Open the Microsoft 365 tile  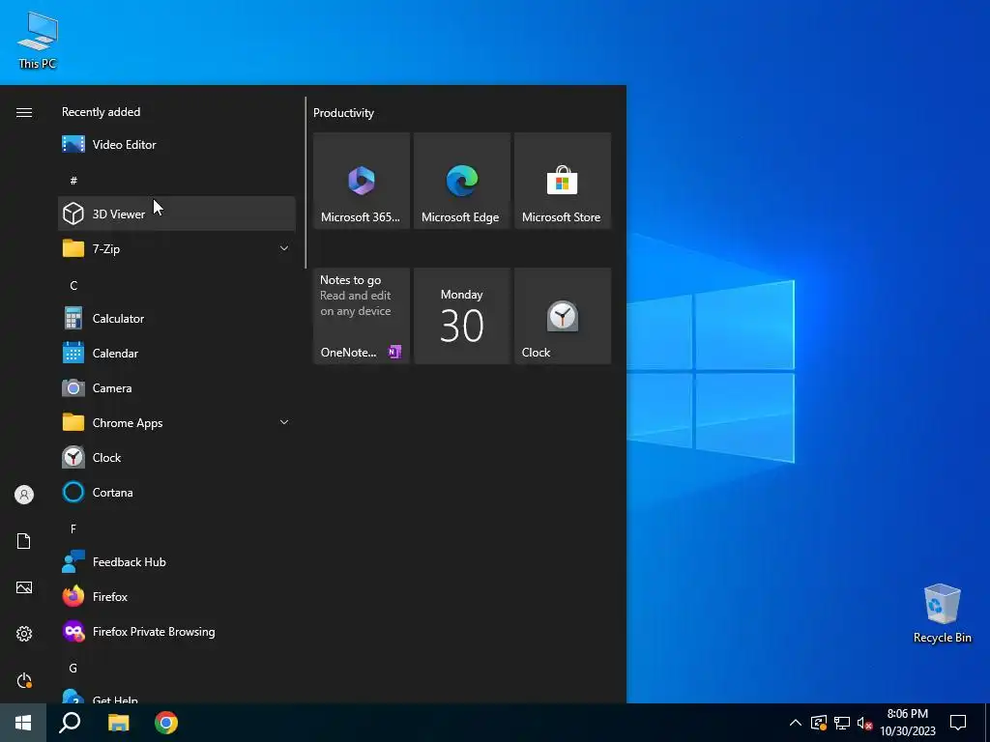tap(362, 181)
